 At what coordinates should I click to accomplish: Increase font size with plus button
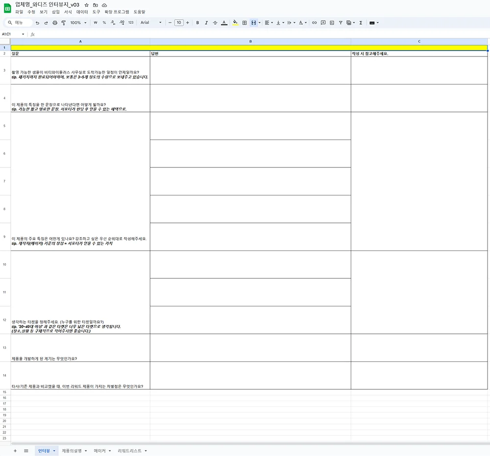(x=188, y=23)
